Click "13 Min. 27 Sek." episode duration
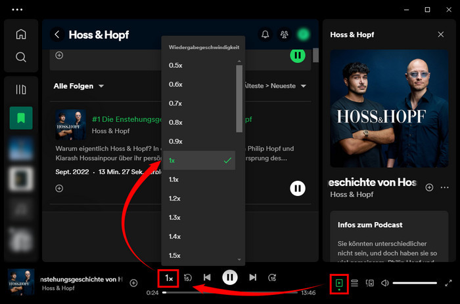Viewport: 460px width, 304px height. click(x=121, y=172)
